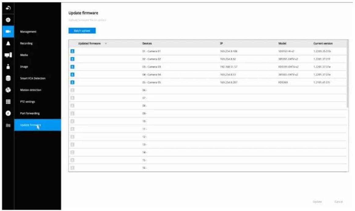Open the settings gear in the sidebar
This screenshot has width=355, height=211.
[x=8, y=20]
